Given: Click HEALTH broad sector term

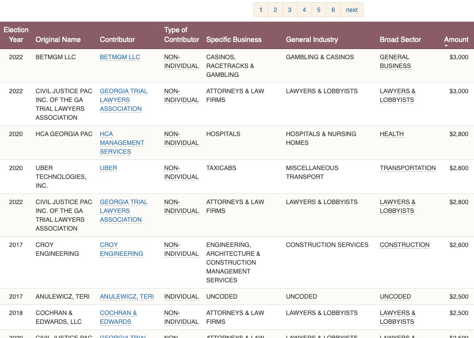Looking at the screenshot, I should 391,134.
